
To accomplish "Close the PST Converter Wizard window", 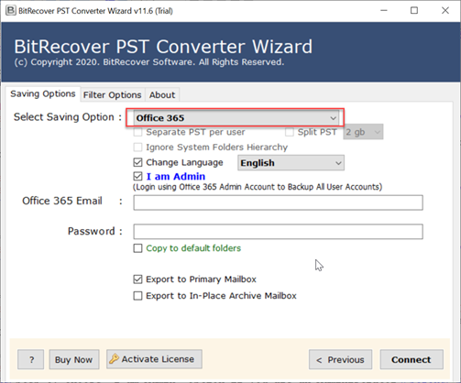I will coord(445,11).
